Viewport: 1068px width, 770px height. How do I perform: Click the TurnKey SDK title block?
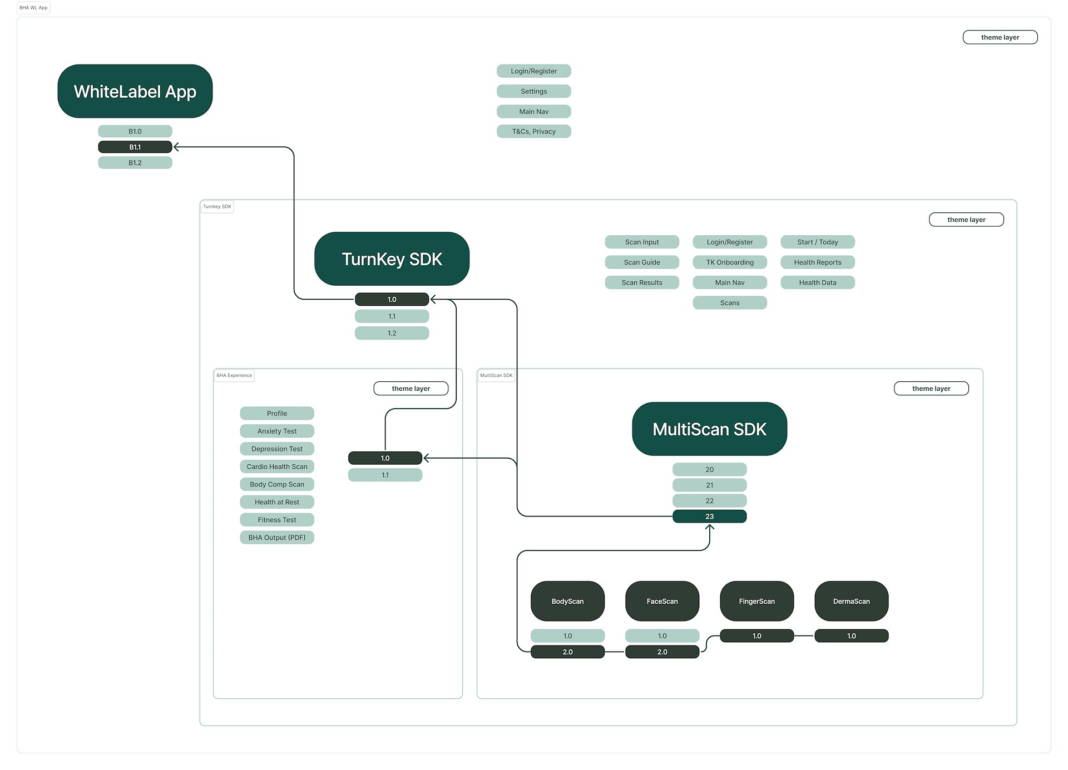click(x=392, y=259)
